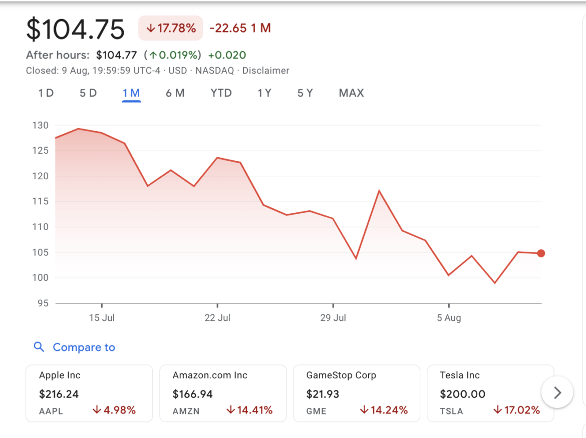The width and height of the screenshot is (586, 438).
Task: Click the 22 Jul axis date marker
Action: pyautogui.click(x=217, y=318)
